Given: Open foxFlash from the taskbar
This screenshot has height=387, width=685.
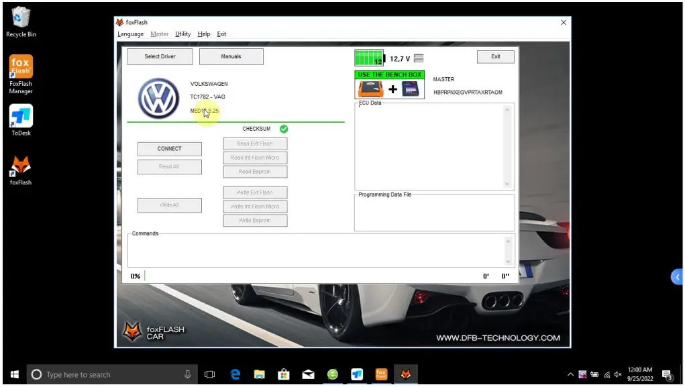Looking at the screenshot, I should [406, 374].
